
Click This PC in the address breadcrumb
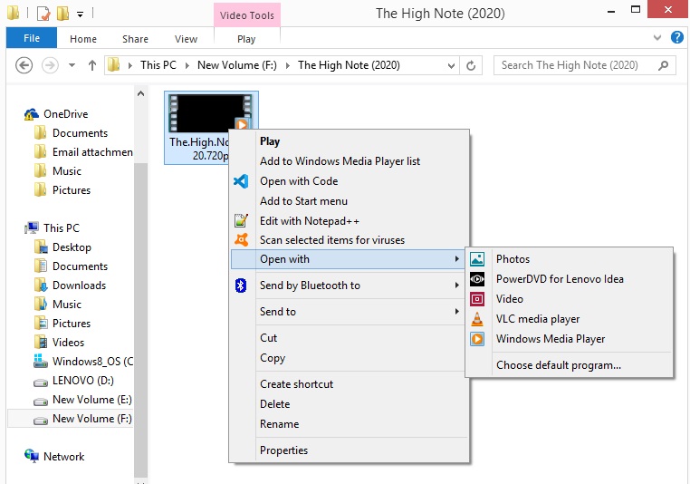pos(158,65)
